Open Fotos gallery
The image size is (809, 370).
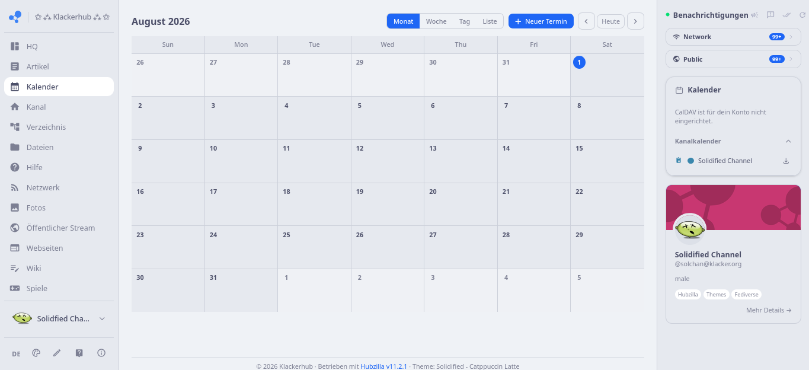tap(59, 208)
